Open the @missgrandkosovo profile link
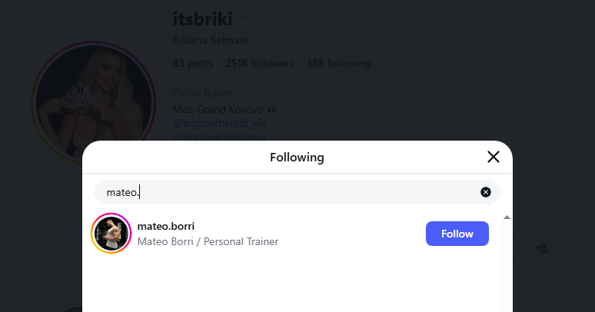Viewport: 595px width, 312px height. (x=219, y=137)
